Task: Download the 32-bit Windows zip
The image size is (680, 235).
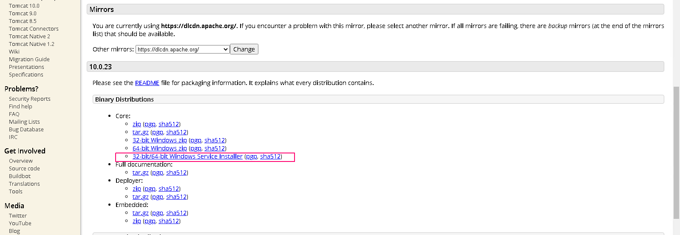Action: 159,140
